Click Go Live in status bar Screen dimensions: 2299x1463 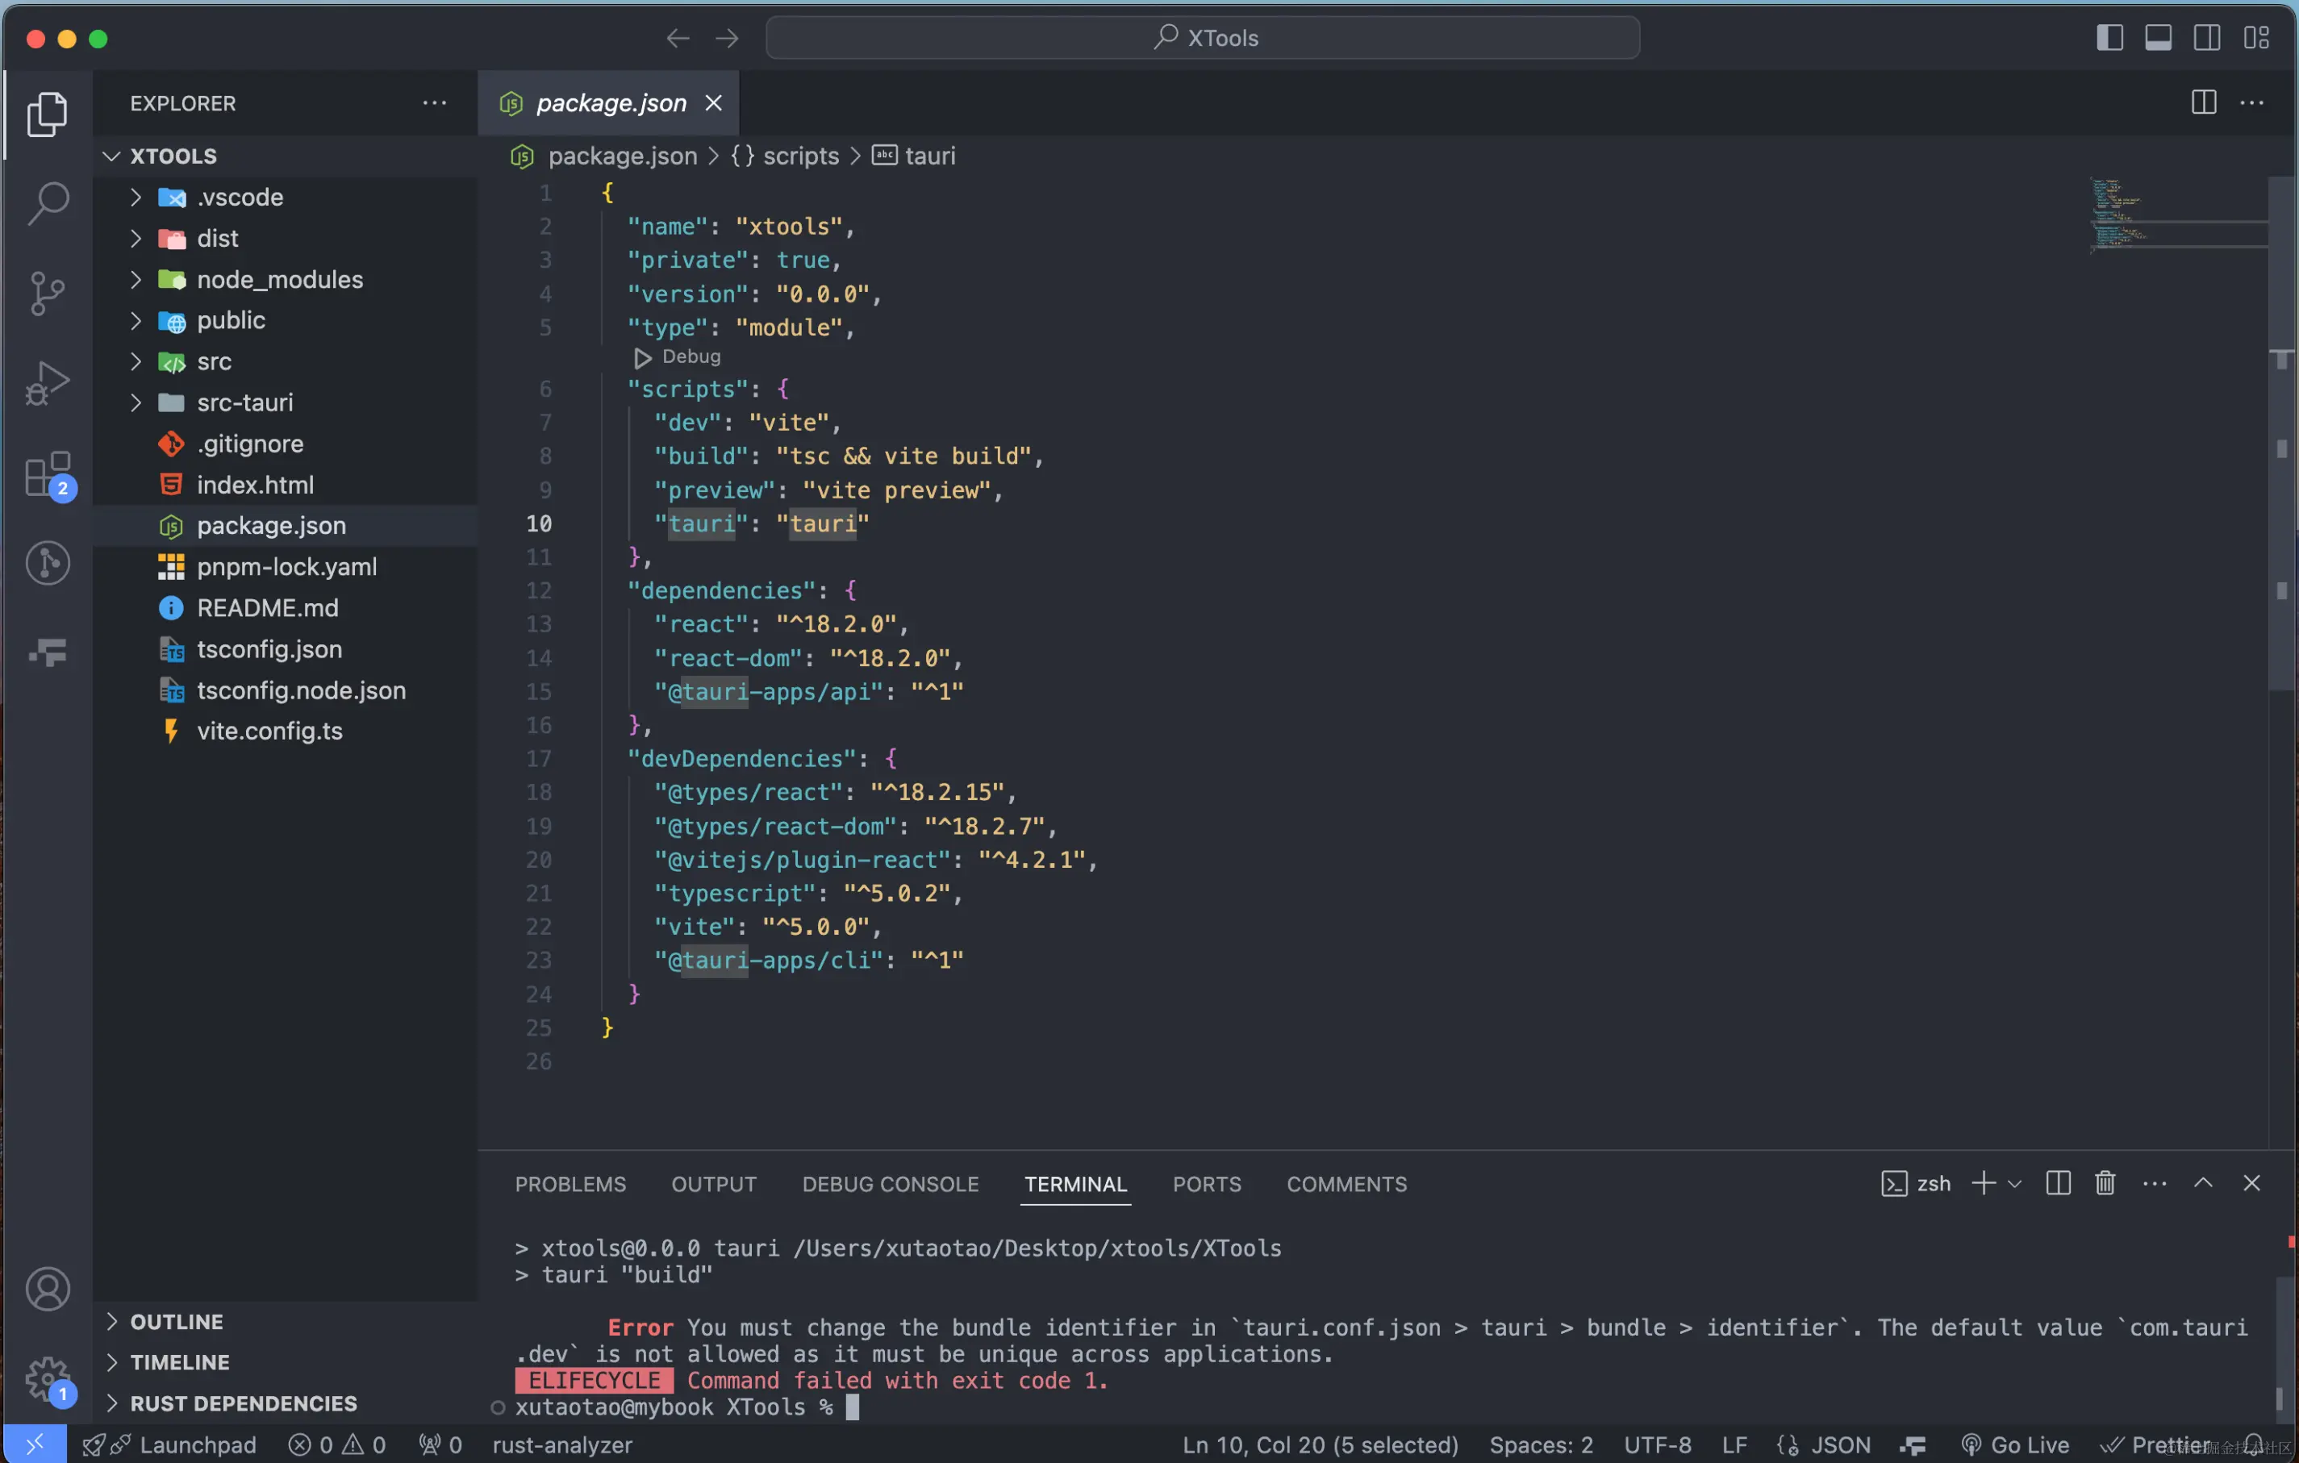tap(2015, 1445)
